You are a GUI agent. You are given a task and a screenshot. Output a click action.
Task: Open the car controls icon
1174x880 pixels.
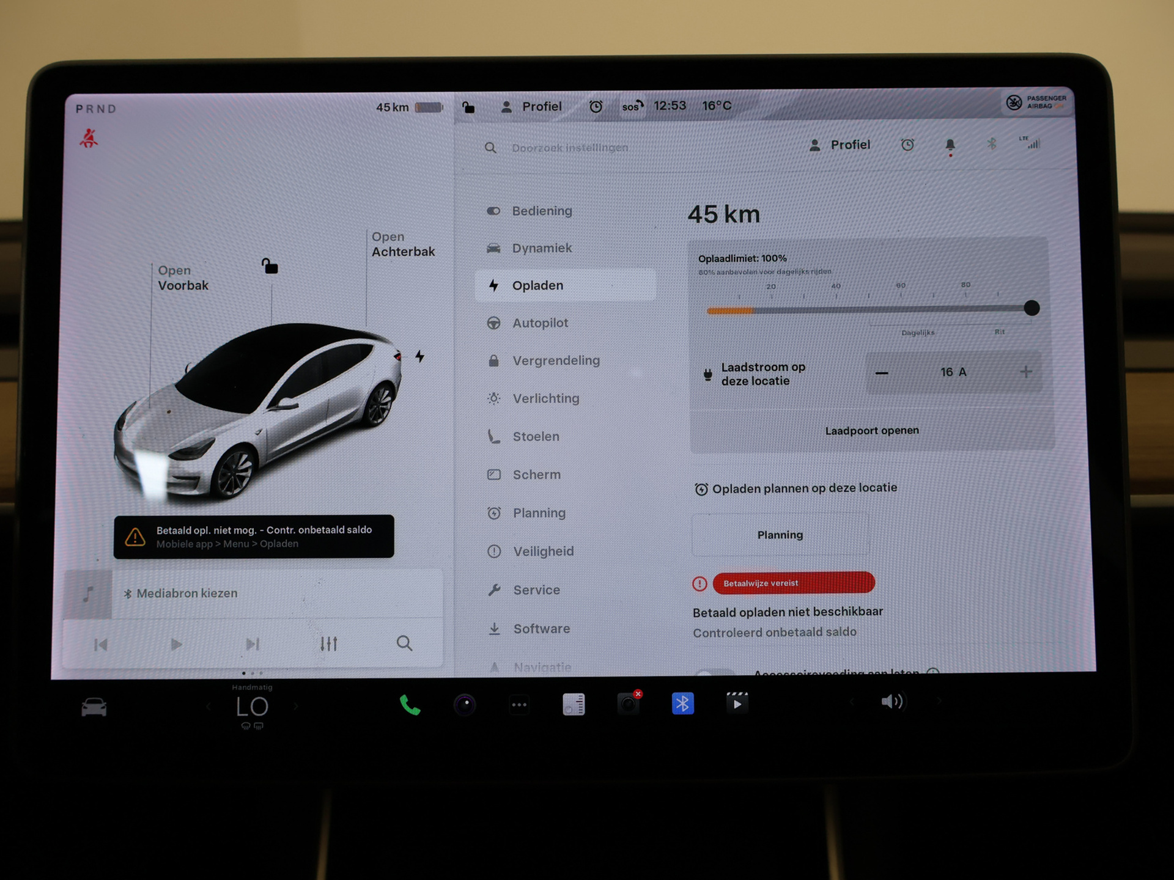point(94,707)
